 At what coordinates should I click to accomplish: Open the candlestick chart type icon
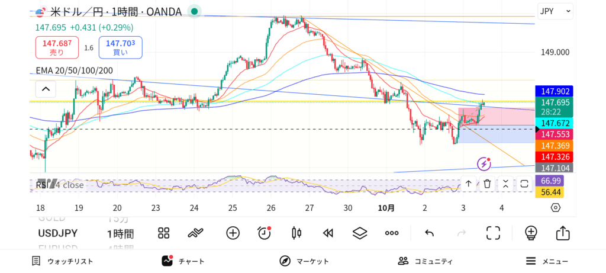[x=297, y=233]
